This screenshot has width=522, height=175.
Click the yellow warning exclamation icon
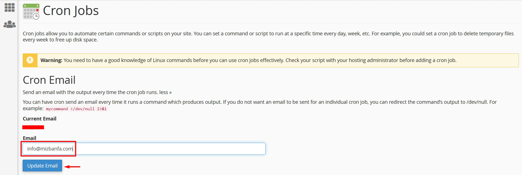tap(30, 60)
